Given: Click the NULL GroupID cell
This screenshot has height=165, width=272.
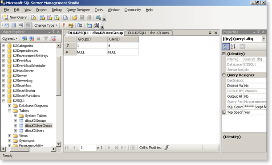Looking at the screenshot, I should pos(92,52).
